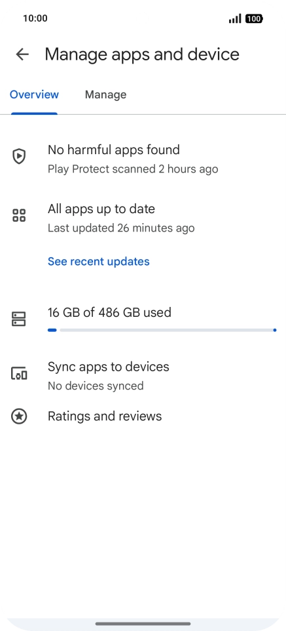Tap Play Protect scanned 2 hours ago text
286x631 pixels.
point(133,169)
